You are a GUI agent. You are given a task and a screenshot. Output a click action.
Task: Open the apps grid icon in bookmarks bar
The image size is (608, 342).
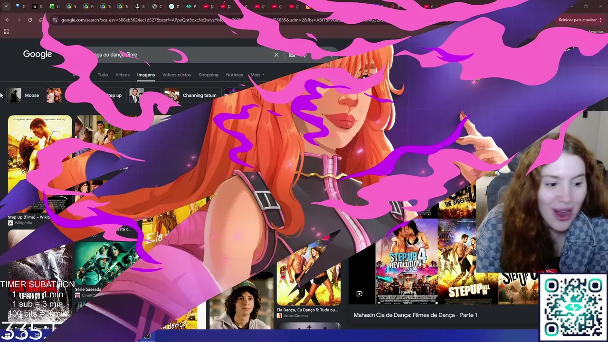(x=6, y=32)
